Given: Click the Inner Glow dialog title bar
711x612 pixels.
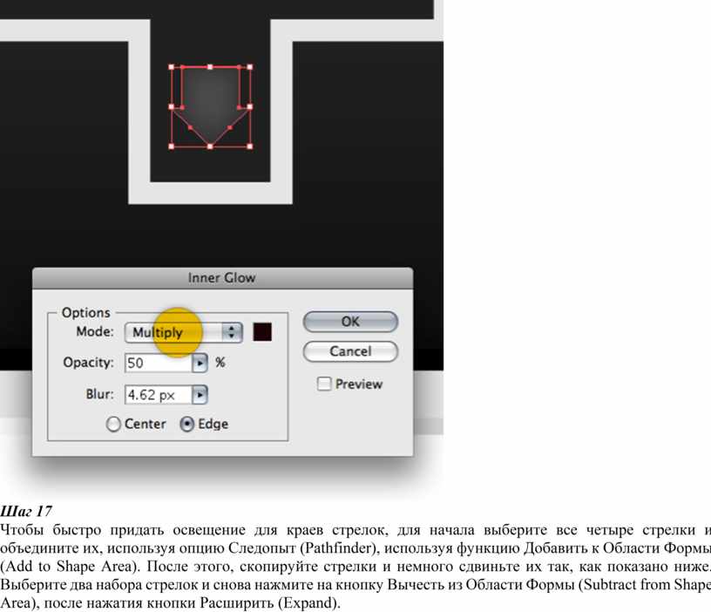Looking at the screenshot, I should [x=222, y=277].
